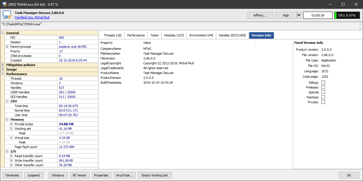
Task: Expand the Mitigation policies section
Action: point(3,65)
